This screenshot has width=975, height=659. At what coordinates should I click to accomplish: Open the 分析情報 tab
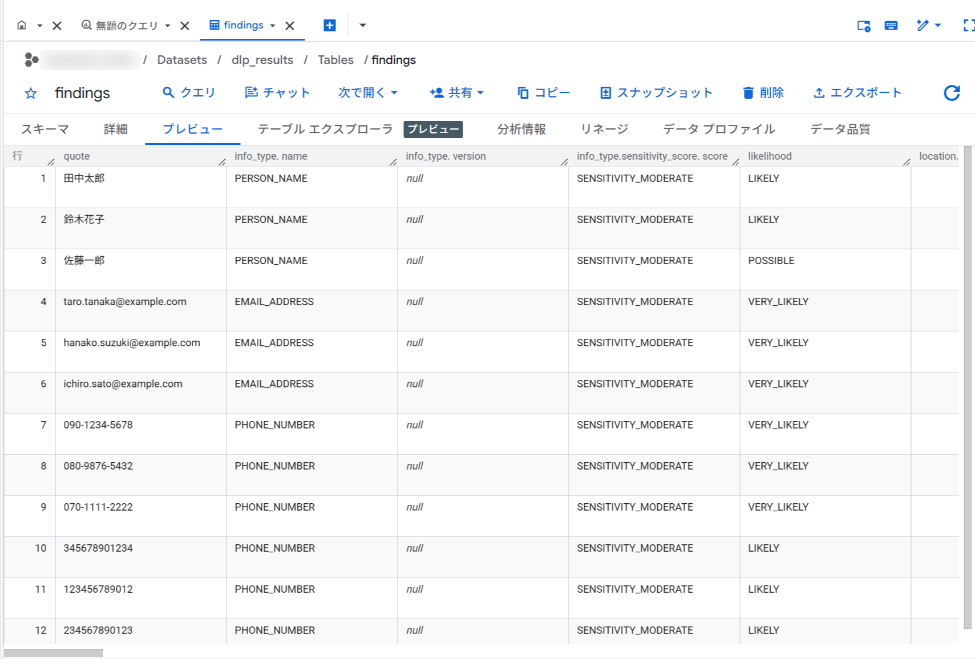(x=521, y=129)
